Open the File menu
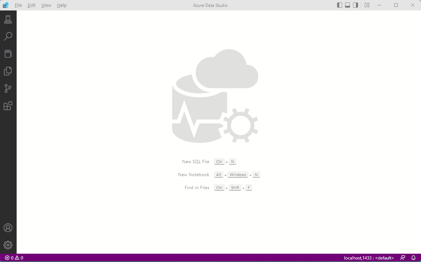421x262 pixels. click(18, 5)
